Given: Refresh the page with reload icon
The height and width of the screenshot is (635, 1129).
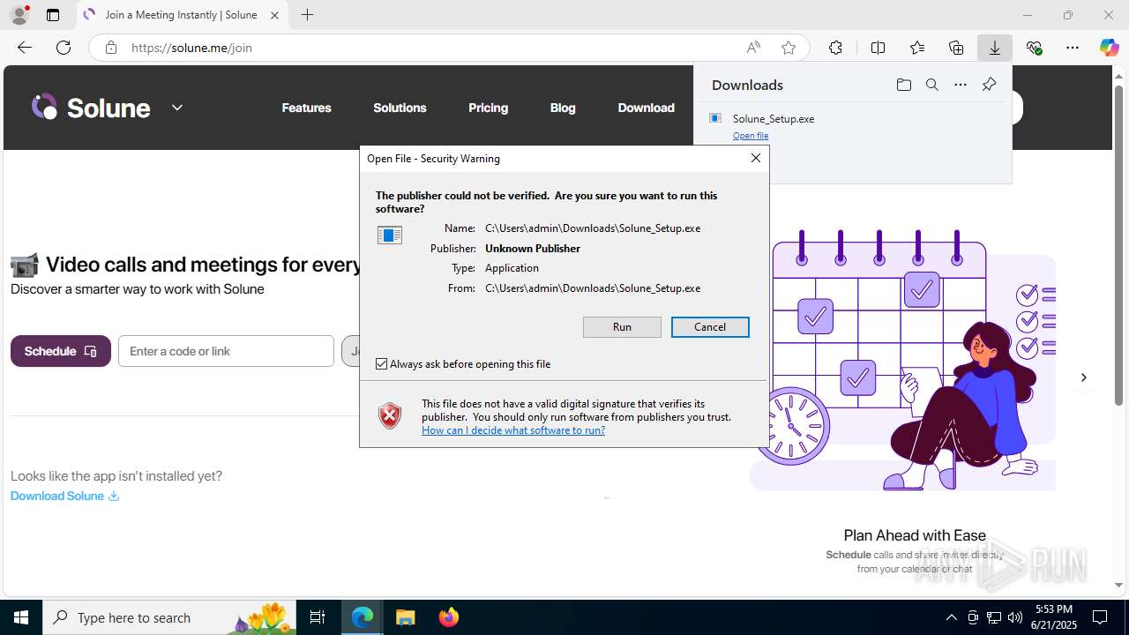Looking at the screenshot, I should point(64,48).
